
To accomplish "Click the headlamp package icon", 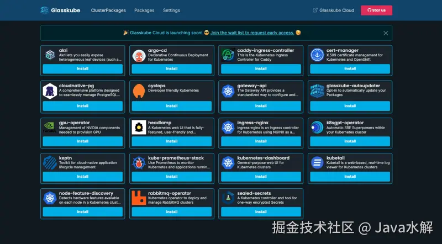I will pyautogui.click(x=139, y=127).
